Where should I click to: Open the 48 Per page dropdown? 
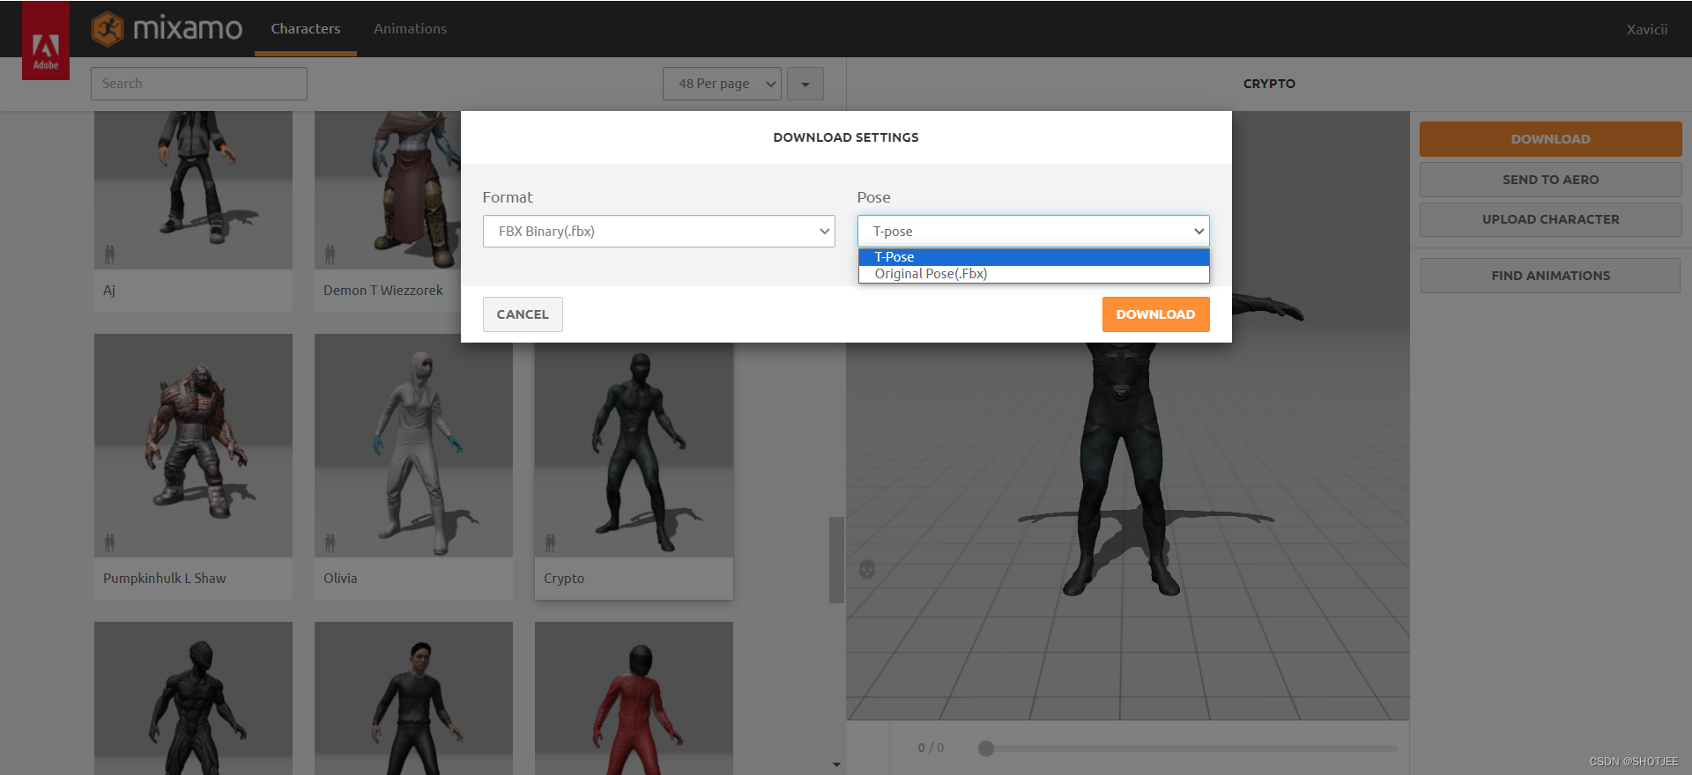click(x=722, y=84)
